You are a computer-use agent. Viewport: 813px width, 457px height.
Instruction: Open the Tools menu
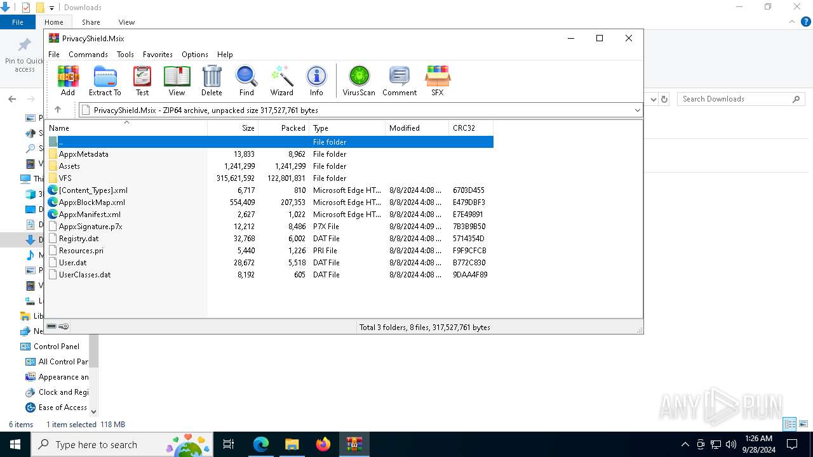[125, 55]
